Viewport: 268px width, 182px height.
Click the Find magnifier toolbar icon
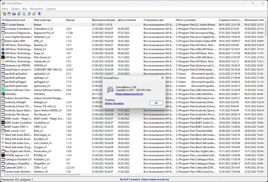tap(34, 14)
